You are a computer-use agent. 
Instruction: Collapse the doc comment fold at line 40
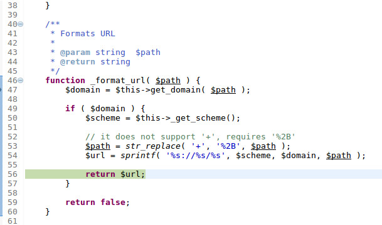(21, 24)
